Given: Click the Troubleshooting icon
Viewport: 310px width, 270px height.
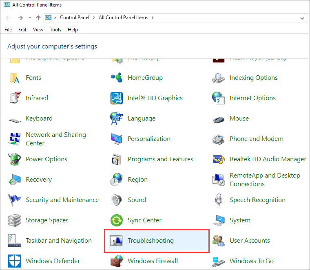Looking at the screenshot, I should click(116, 241).
